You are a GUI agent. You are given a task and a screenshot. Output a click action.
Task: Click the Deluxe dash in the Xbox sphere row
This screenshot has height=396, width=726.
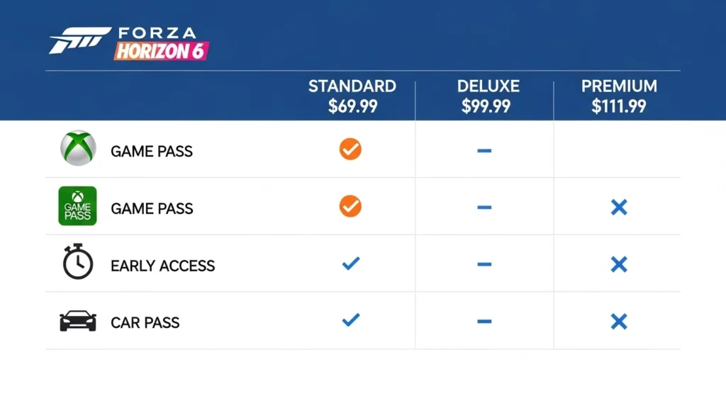pos(484,150)
